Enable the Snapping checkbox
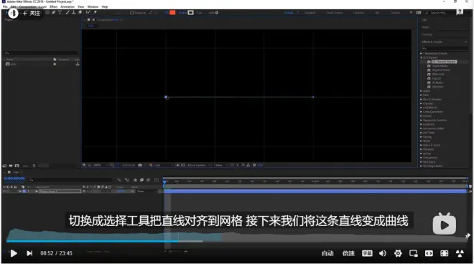The height and width of the screenshot is (264, 474). 132,13
